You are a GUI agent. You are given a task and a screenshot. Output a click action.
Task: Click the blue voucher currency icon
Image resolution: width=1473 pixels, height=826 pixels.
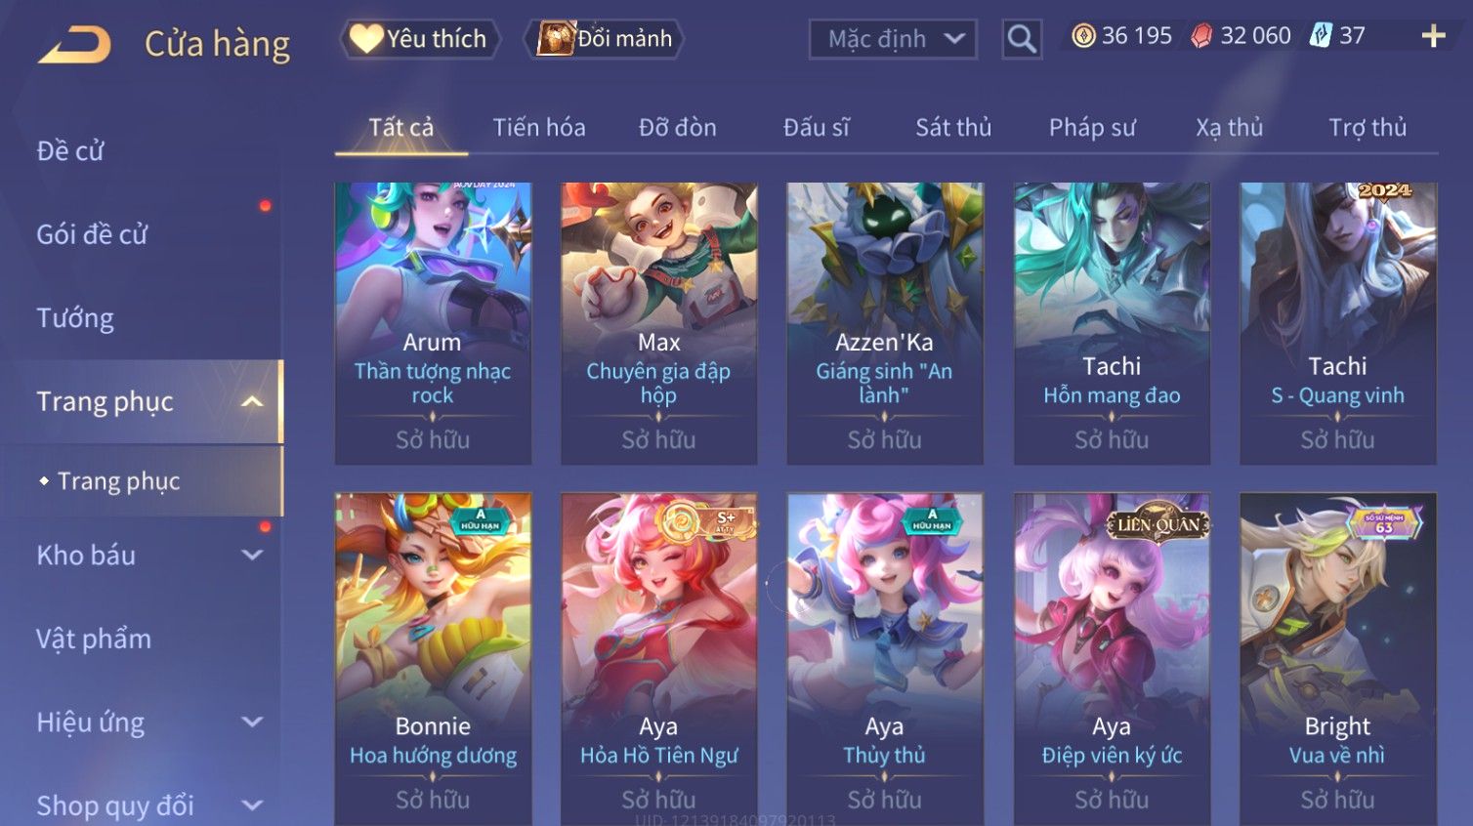(1321, 36)
